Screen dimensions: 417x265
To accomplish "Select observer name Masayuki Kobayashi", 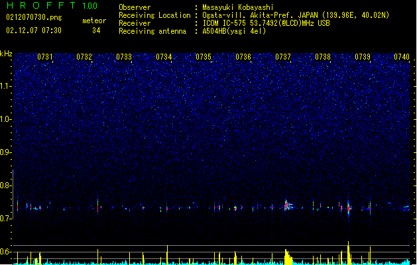I will click(238, 7).
